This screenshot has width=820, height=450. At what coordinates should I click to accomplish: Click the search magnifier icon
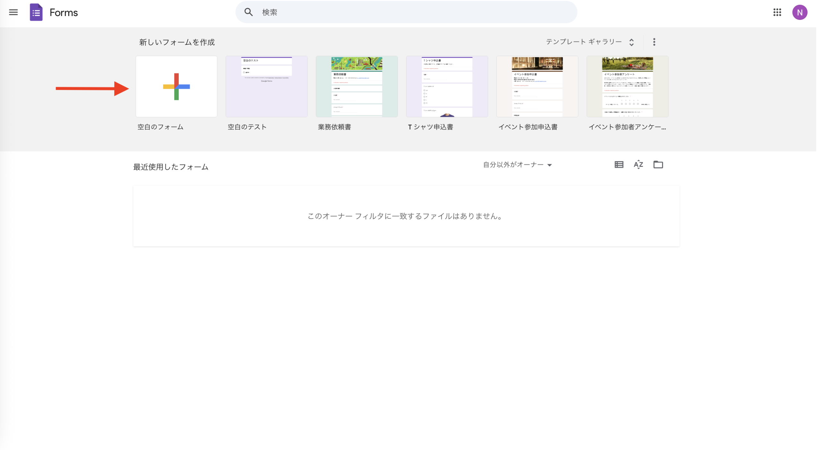pos(249,12)
